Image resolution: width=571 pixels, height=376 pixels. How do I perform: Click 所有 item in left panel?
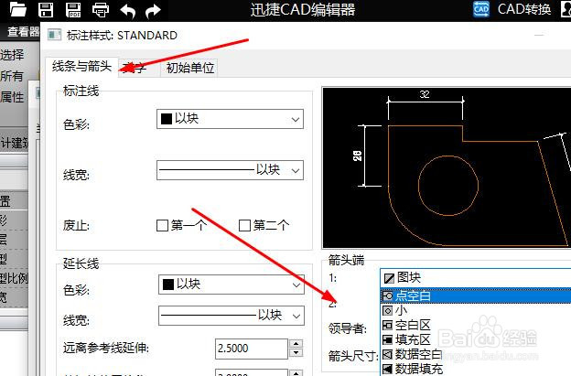(x=11, y=76)
